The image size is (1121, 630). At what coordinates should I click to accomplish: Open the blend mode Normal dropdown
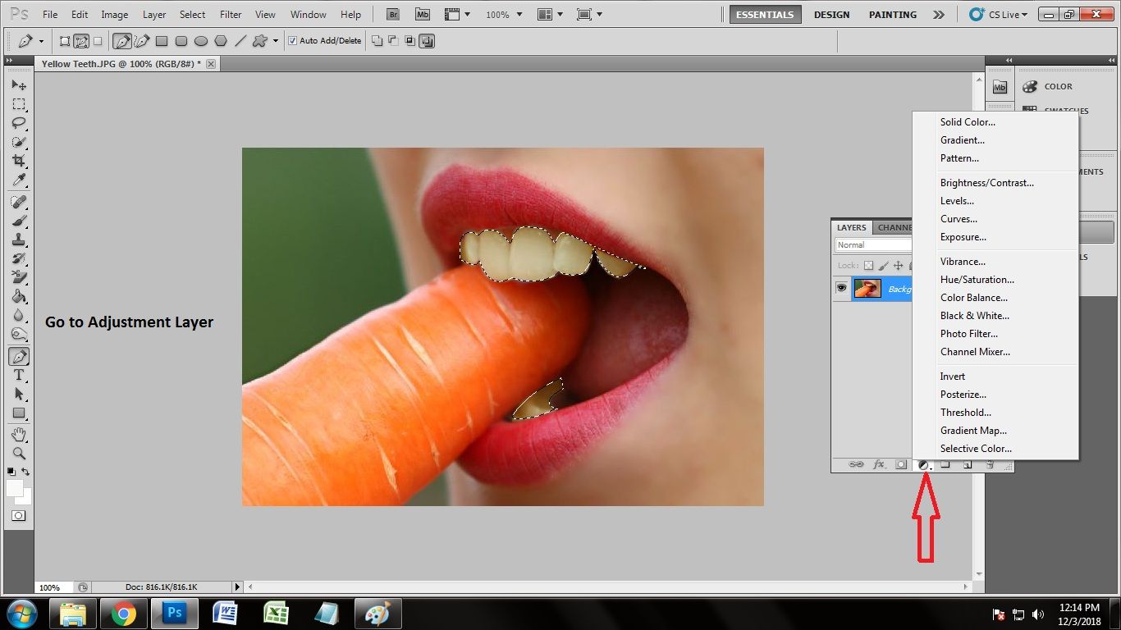873,244
